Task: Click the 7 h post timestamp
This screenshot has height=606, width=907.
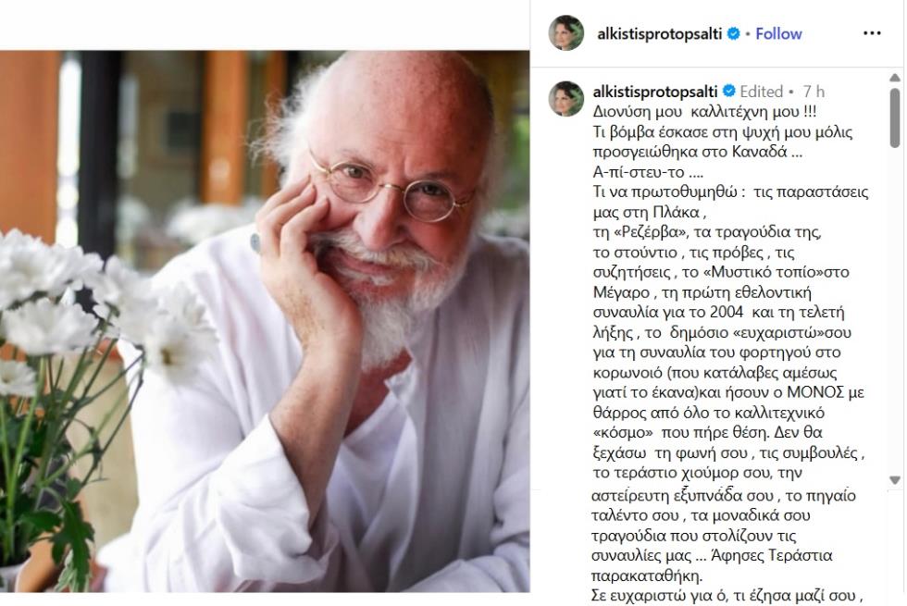Action: (x=814, y=92)
